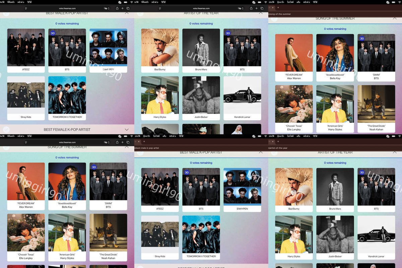This screenshot has width=402, height=268.
Task: Click "0 votes remaining" text in top-right window
Action: 335,29
